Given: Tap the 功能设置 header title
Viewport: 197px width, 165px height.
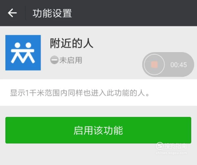Looking at the screenshot, I should click(x=52, y=13).
